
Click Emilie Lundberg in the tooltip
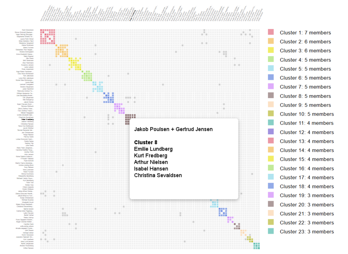tap(153, 149)
